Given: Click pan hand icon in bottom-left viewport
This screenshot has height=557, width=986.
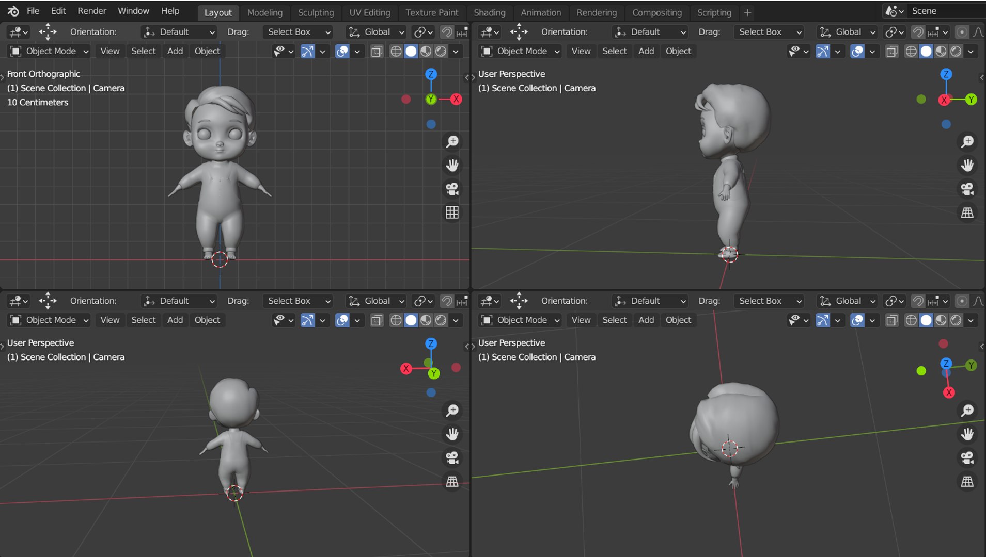Looking at the screenshot, I should (x=452, y=434).
